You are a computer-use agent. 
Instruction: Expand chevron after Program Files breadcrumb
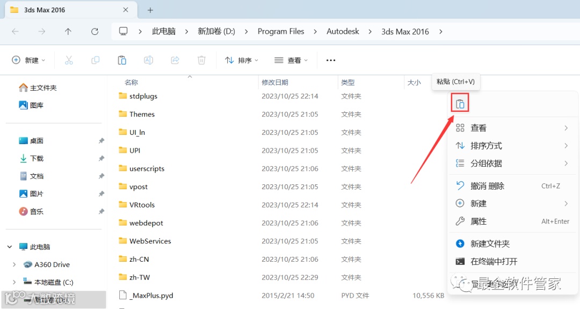coord(315,32)
